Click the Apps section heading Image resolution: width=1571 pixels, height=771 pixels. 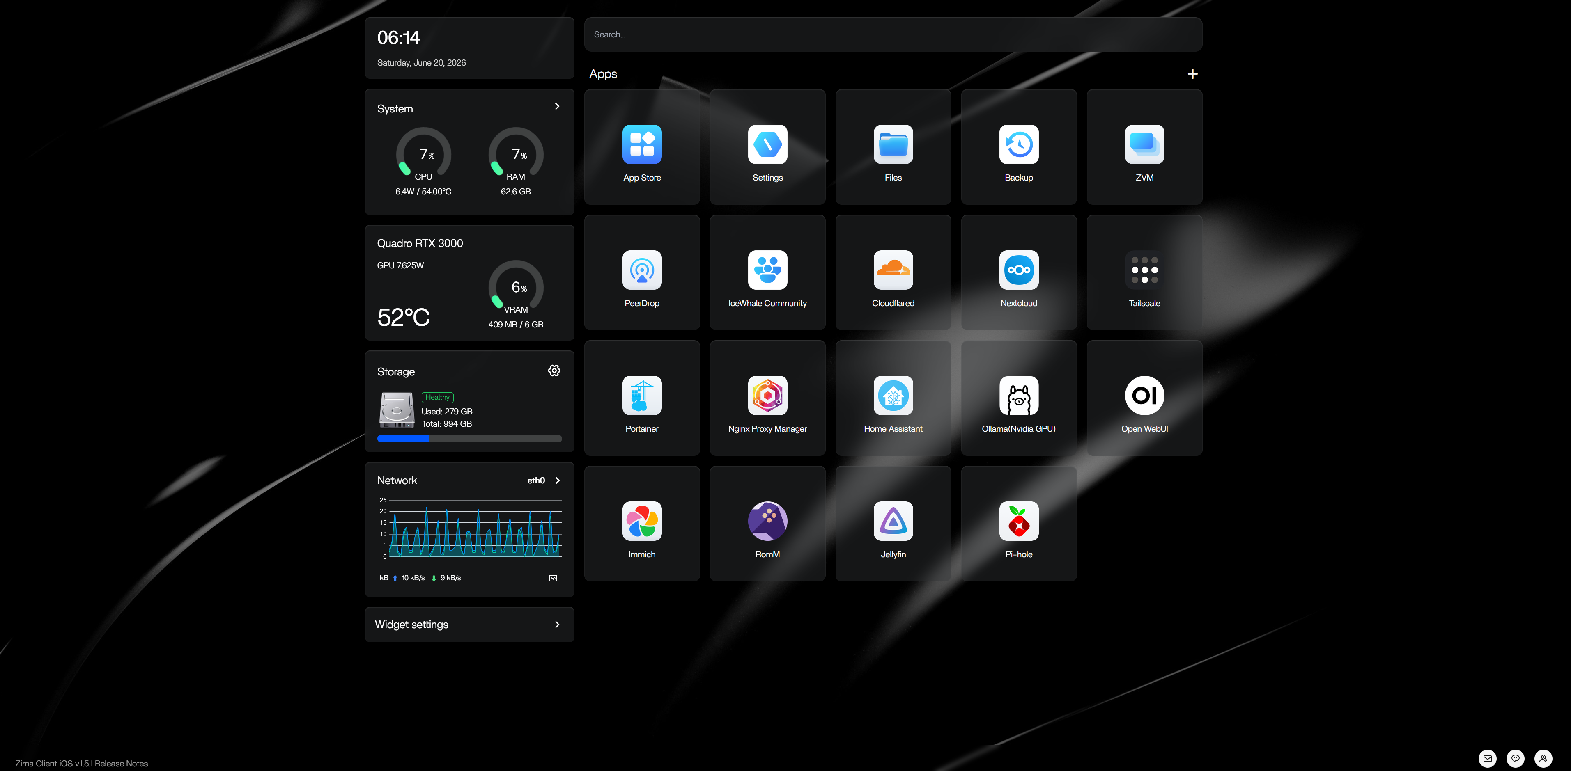[x=602, y=74]
